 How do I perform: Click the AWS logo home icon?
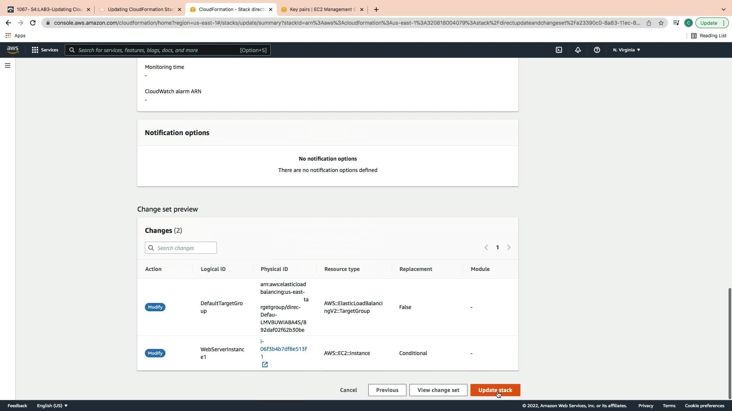[x=13, y=50]
